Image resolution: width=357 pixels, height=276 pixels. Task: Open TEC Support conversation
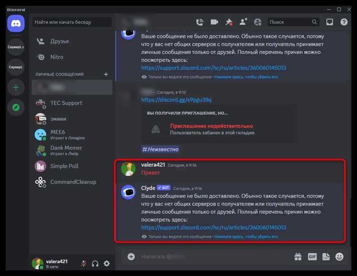pos(72,103)
